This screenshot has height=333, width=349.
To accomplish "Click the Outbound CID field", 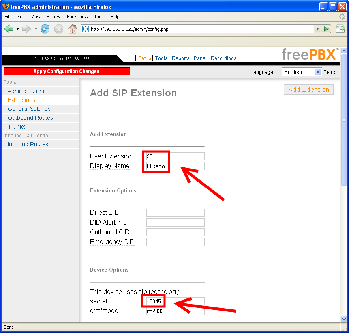I will click(x=176, y=232).
